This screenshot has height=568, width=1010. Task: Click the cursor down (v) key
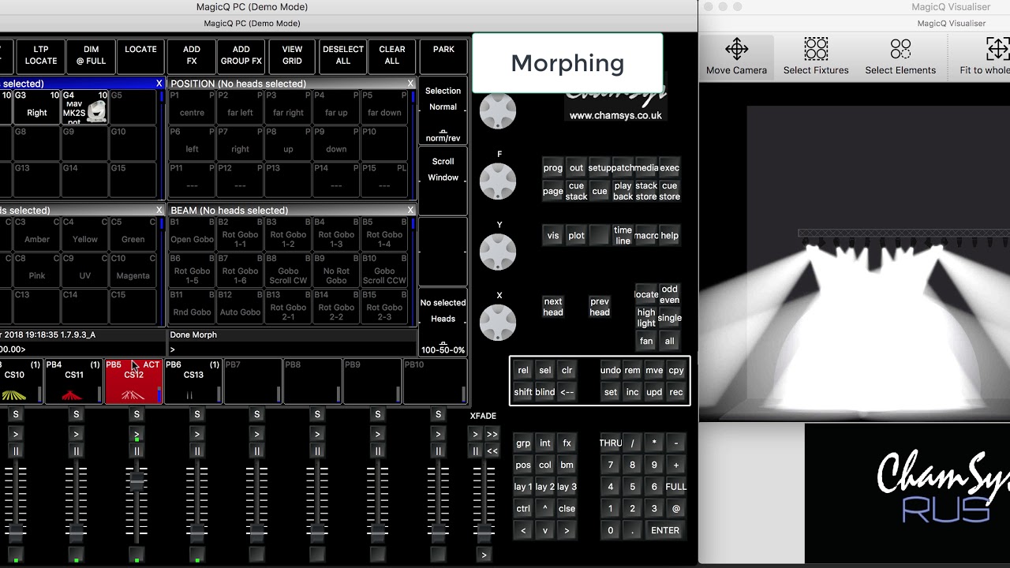tap(544, 531)
